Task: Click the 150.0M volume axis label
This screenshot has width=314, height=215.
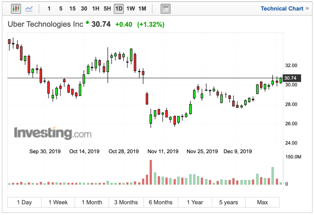Action: [x=293, y=157]
